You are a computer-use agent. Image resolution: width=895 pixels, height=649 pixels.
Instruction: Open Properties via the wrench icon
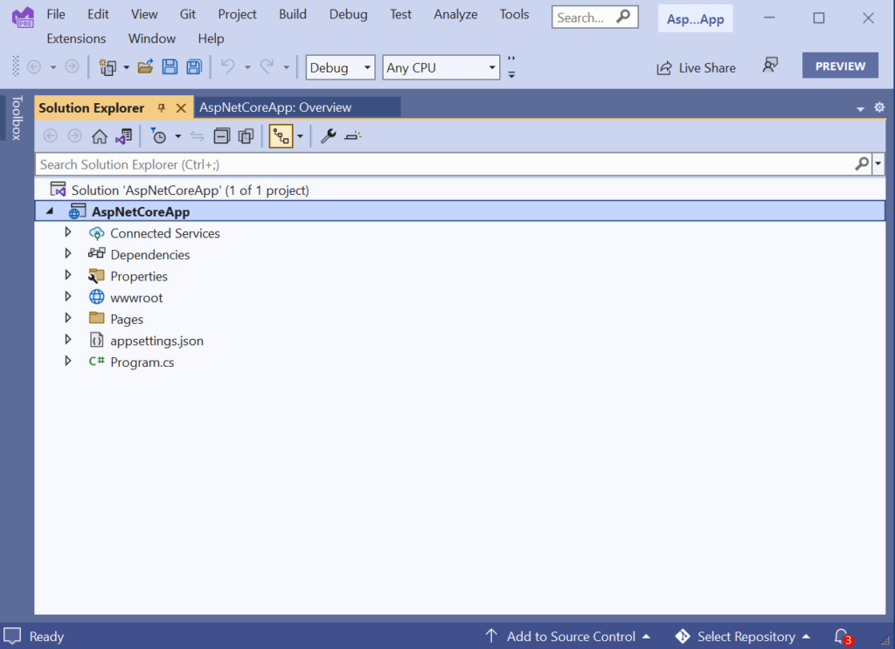pos(329,136)
